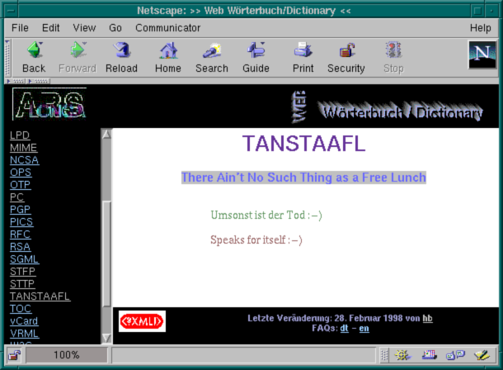Click the sidebar scrollbar thumb
Screen dimensions: 503x370
point(106,254)
